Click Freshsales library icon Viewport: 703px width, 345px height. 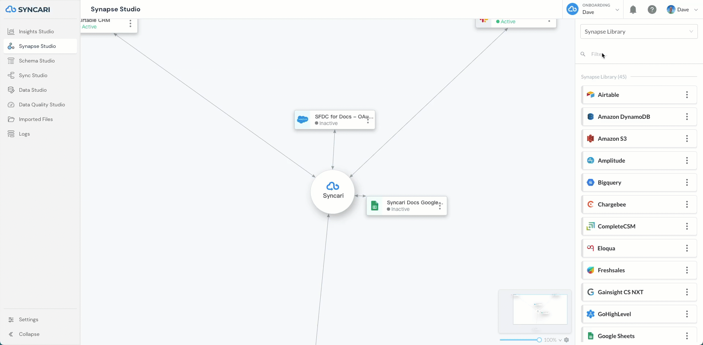click(x=591, y=270)
